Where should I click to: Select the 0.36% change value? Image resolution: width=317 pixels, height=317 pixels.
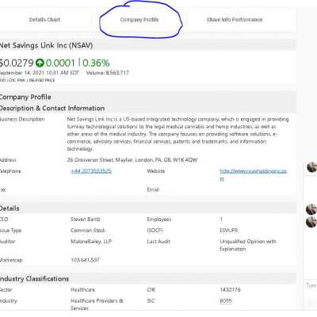[96, 63]
